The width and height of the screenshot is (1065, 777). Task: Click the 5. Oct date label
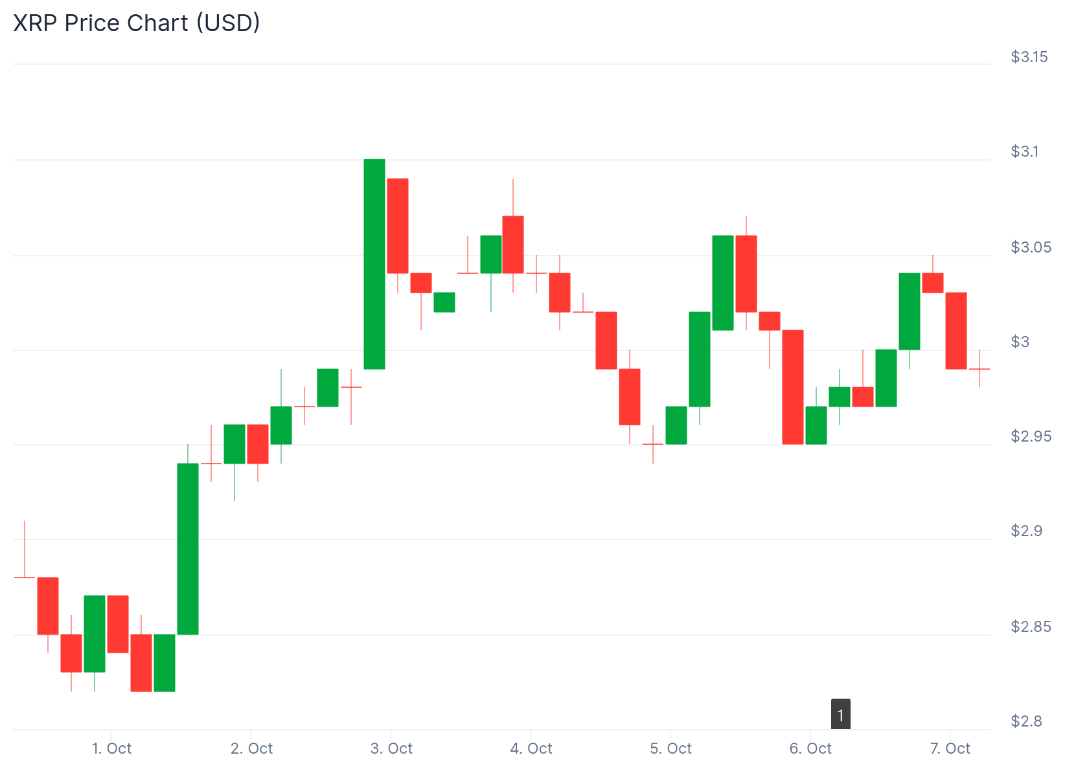pyautogui.click(x=670, y=749)
